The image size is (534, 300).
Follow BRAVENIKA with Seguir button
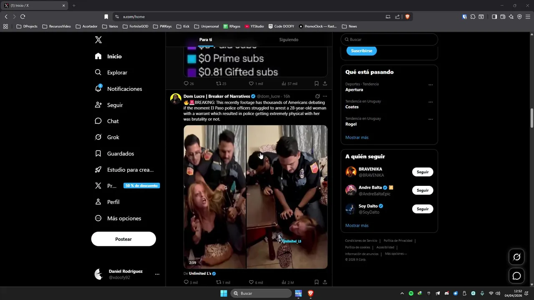coord(423,172)
